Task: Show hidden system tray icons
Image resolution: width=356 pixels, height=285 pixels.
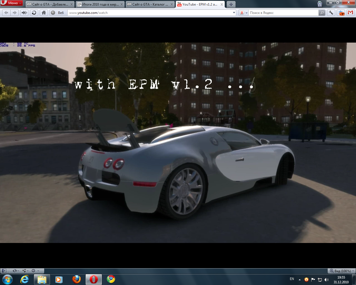Action: pos(300,279)
